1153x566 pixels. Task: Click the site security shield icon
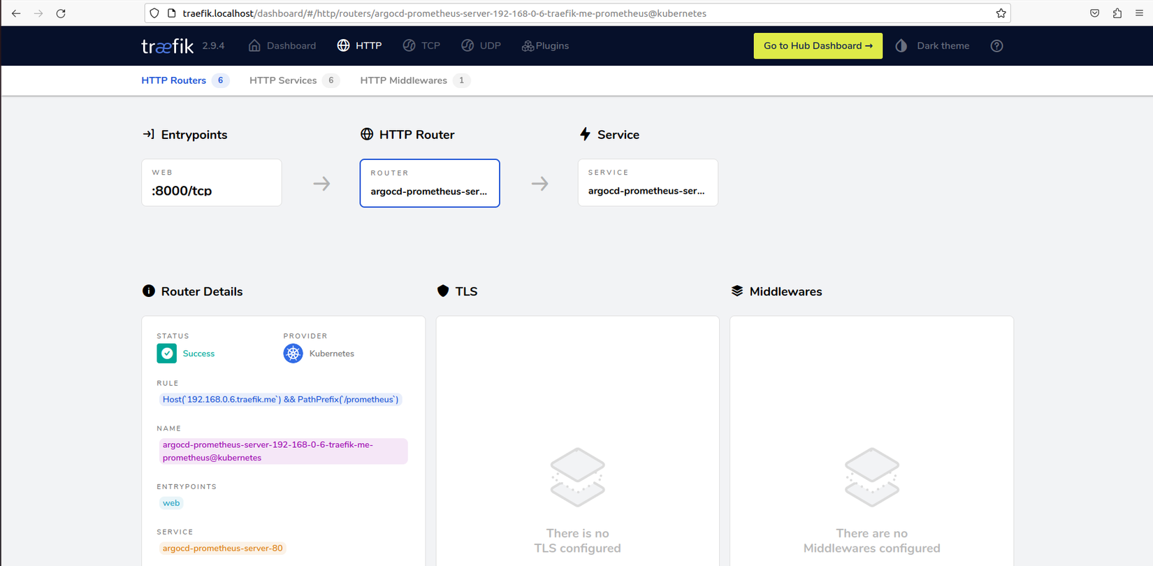coord(154,13)
